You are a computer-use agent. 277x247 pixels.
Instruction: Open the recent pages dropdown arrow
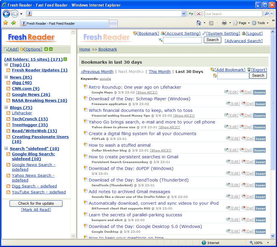pyautogui.click(x=21, y=14)
